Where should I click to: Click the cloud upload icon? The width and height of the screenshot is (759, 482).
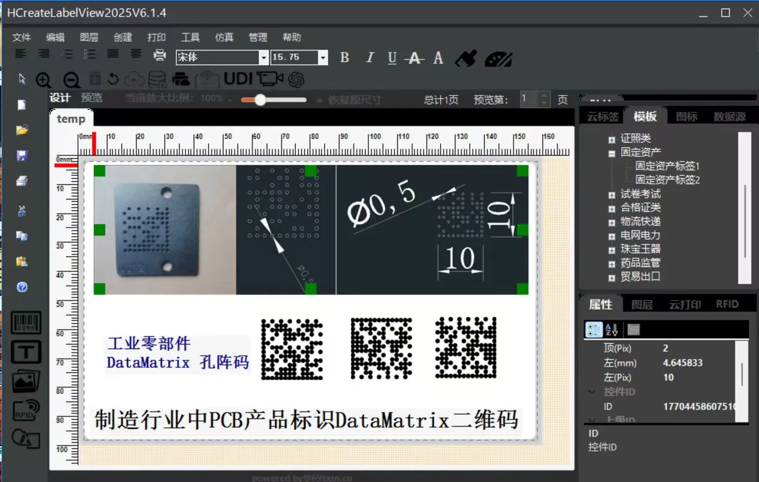[134, 79]
